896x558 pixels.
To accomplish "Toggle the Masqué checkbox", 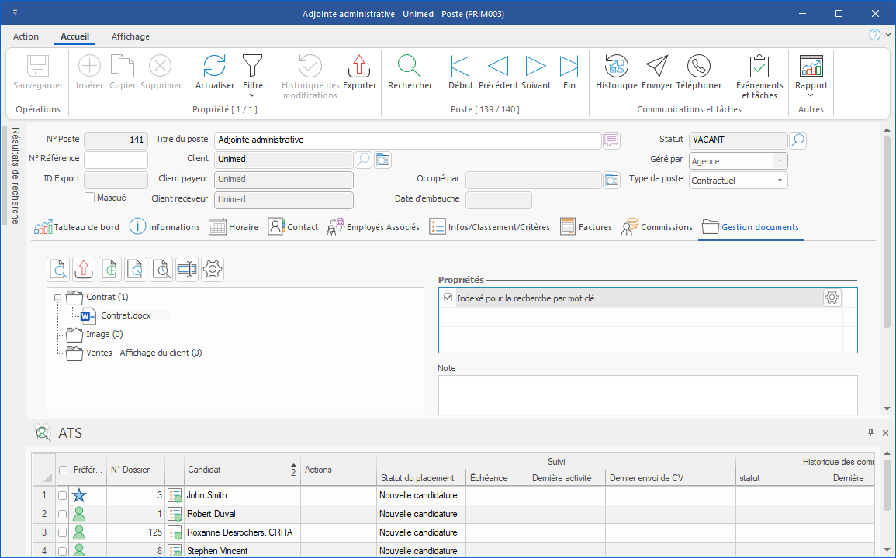I will [89, 198].
